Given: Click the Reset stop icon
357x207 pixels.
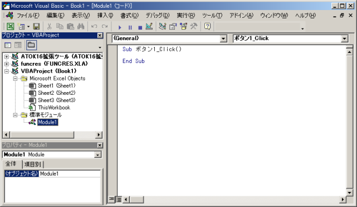Looking at the screenshot, I should pos(140,27).
